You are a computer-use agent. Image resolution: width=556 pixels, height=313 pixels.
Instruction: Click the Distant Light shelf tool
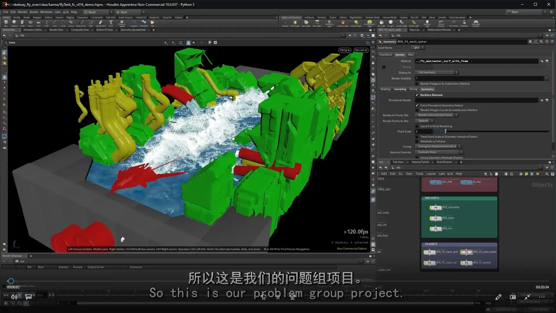click(356, 23)
